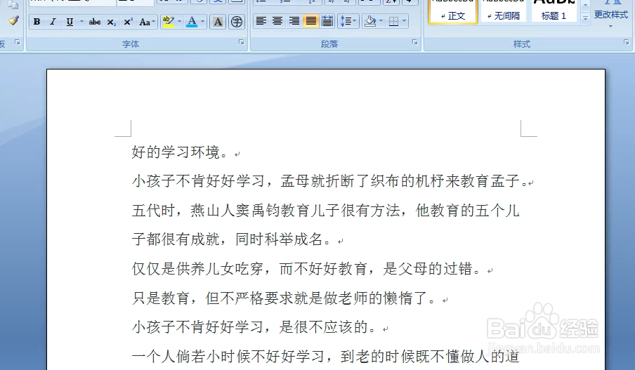Click the line beginning '五代时，燕山人窦禹钧'
The image size is (635, 370).
[x=326, y=211]
